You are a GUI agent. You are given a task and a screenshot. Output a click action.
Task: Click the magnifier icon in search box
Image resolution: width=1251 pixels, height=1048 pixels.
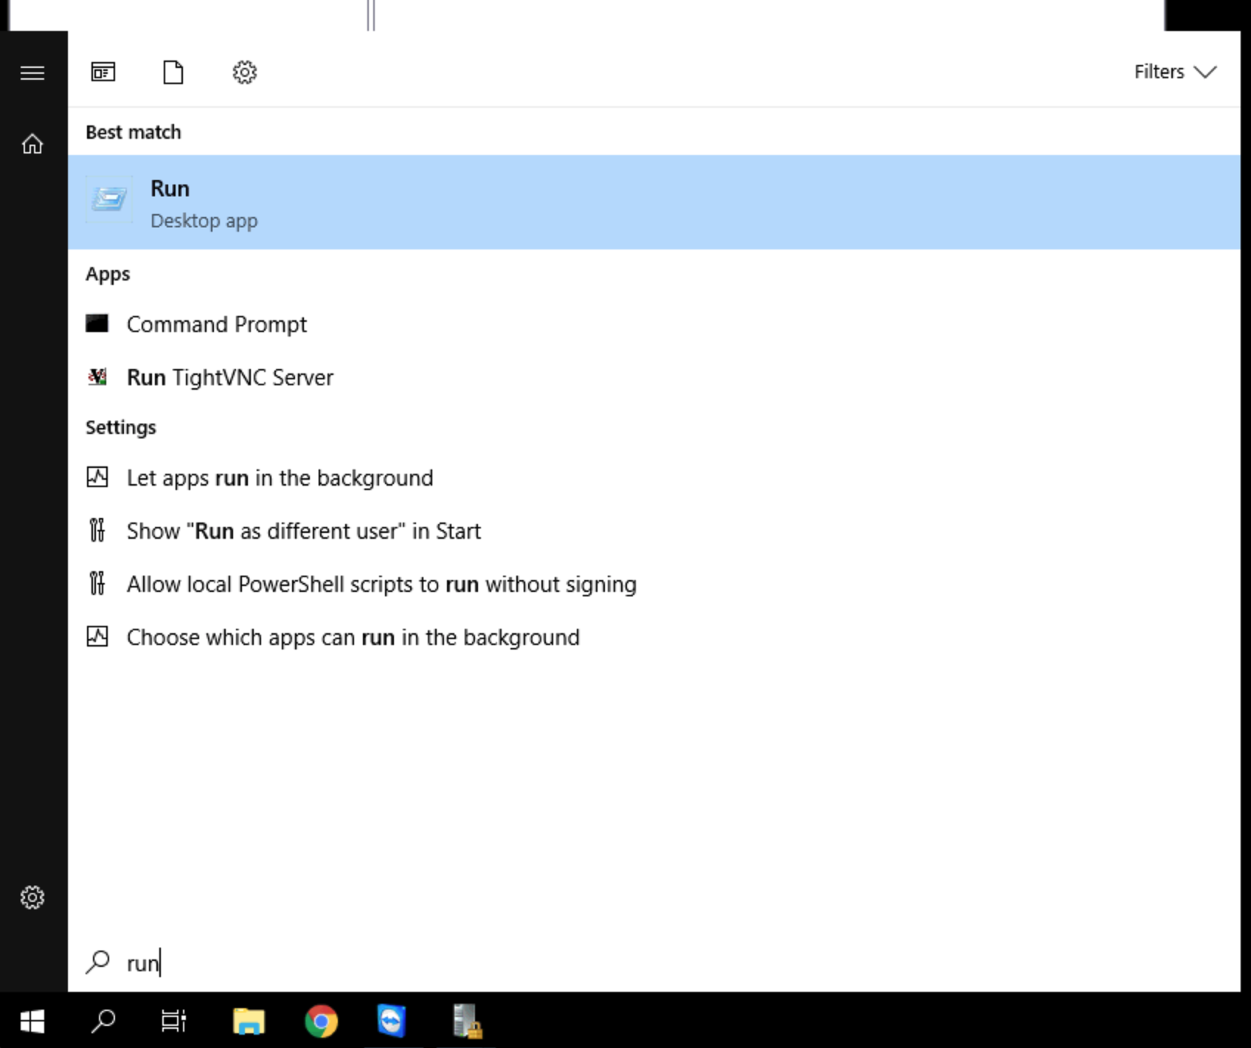pos(98,962)
